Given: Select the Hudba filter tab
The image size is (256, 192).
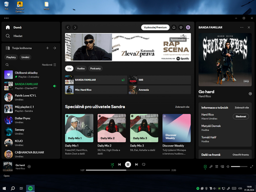Looking at the screenshot, I should [x=81, y=69].
